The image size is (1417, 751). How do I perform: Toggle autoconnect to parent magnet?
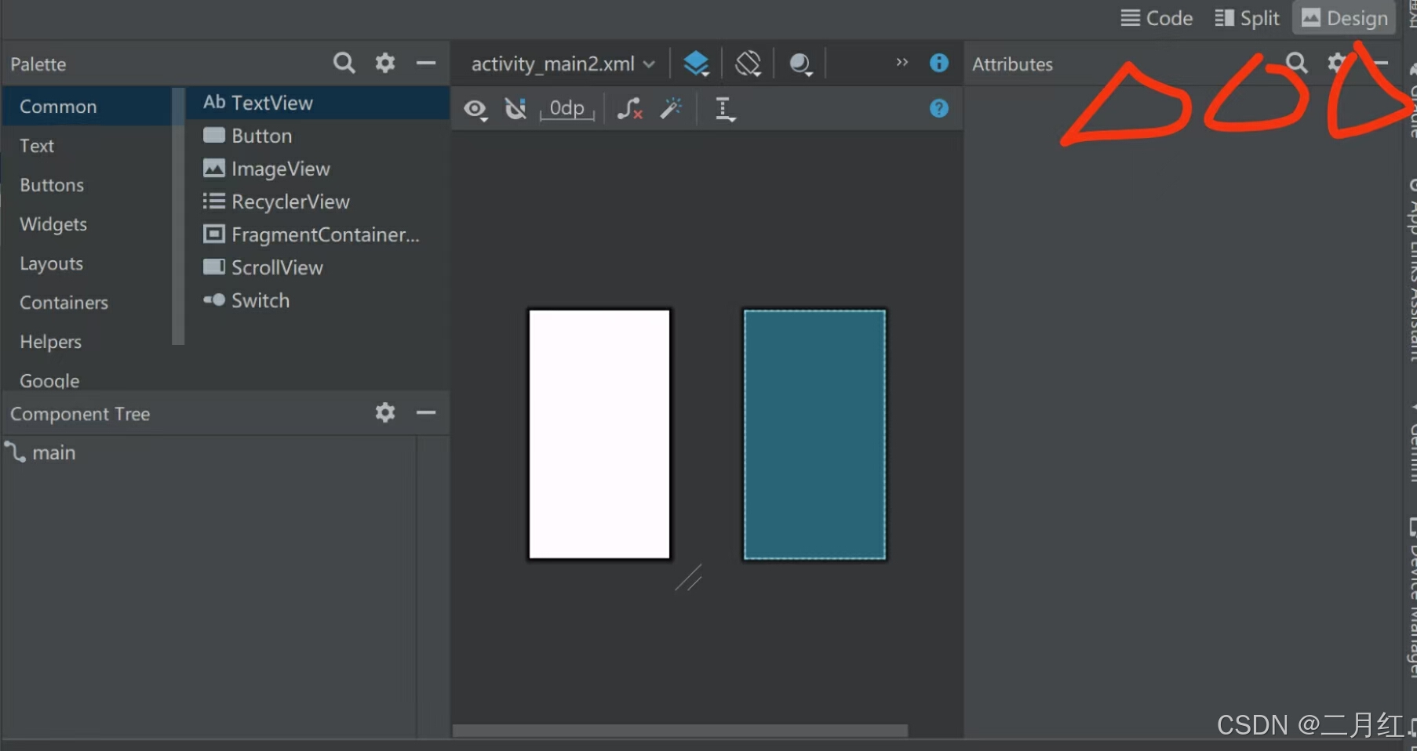[x=515, y=109]
